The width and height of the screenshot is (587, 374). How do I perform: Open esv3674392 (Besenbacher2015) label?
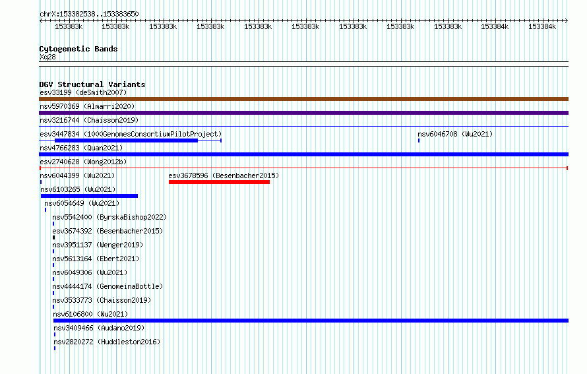click(108, 231)
